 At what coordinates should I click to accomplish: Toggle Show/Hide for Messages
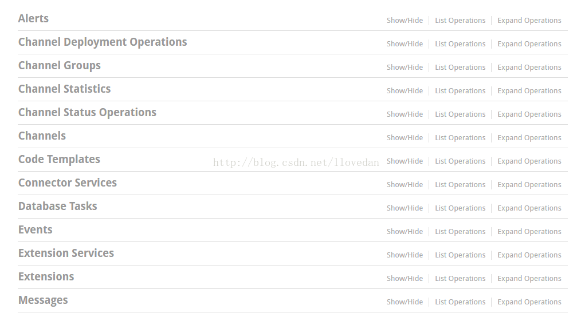405,302
